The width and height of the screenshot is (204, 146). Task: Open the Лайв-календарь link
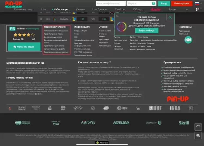point(105,46)
